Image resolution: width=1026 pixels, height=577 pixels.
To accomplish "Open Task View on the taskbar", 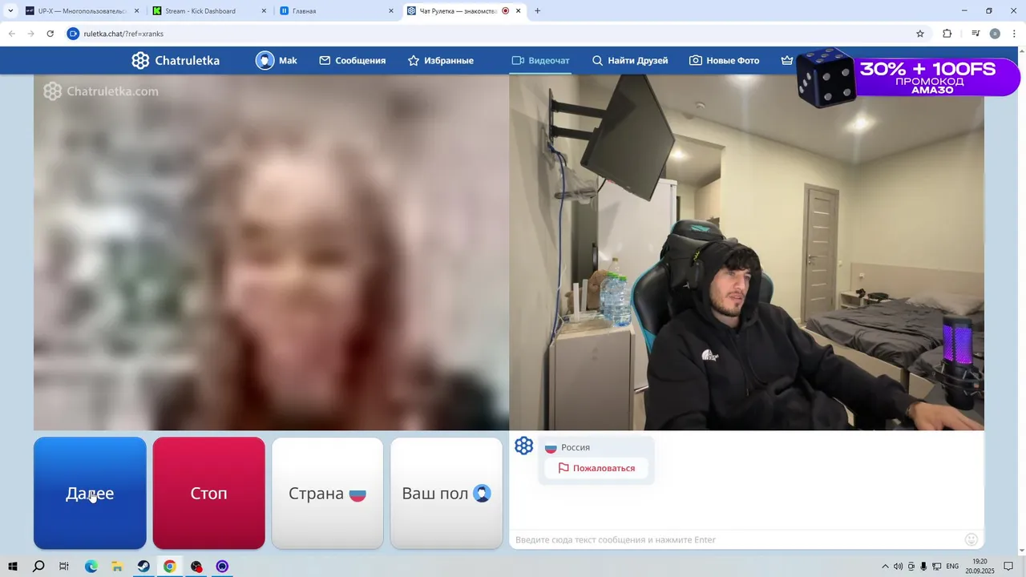I will point(64,567).
